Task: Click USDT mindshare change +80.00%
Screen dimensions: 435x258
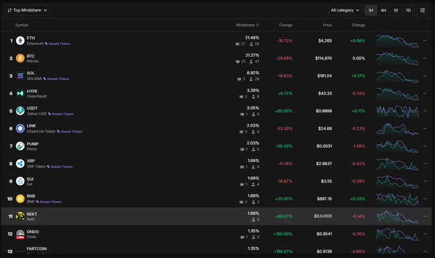Action: tap(284, 111)
